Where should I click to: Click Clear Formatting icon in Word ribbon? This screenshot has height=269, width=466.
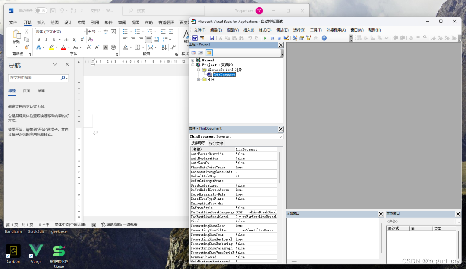pyautogui.click(x=91, y=40)
